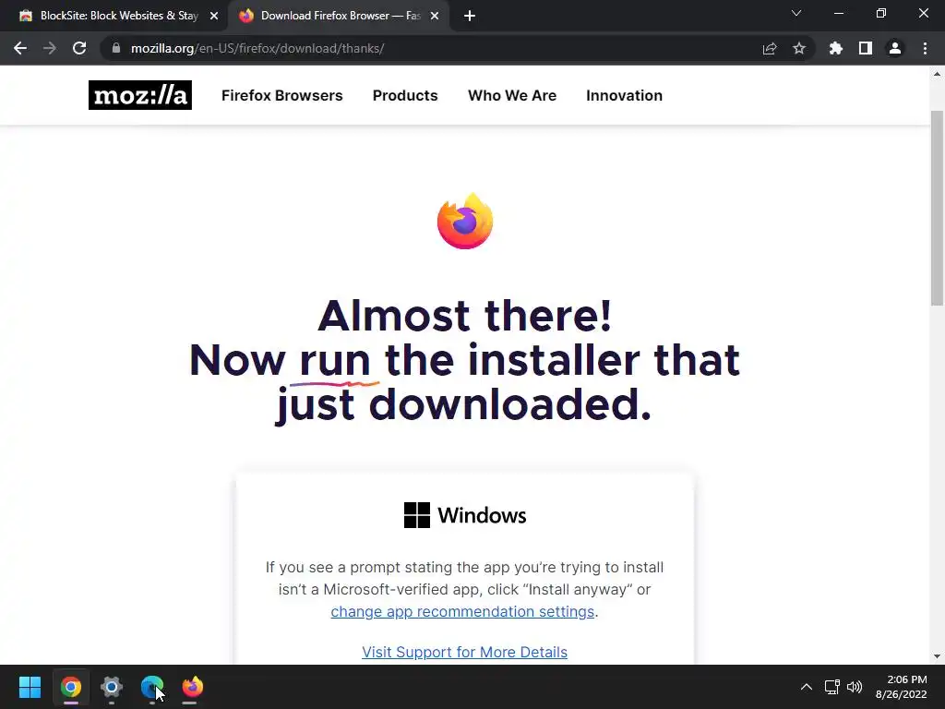Close the BlockSite tab
Image resolution: width=945 pixels, height=709 pixels.
(x=214, y=16)
